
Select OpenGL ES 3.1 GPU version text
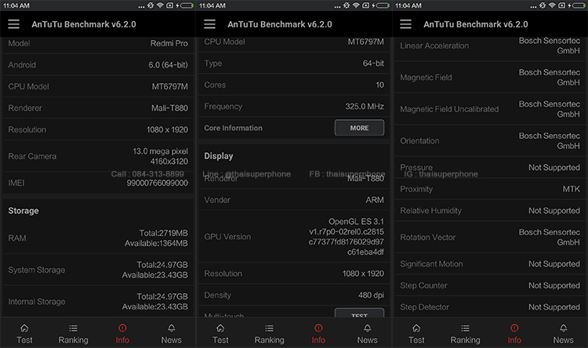tap(356, 222)
